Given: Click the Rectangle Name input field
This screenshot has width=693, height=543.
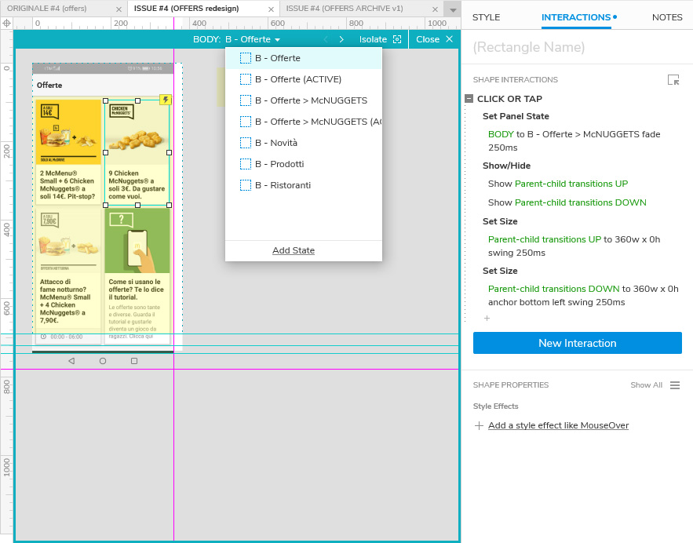Looking at the screenshot, I should coord(576,47).
